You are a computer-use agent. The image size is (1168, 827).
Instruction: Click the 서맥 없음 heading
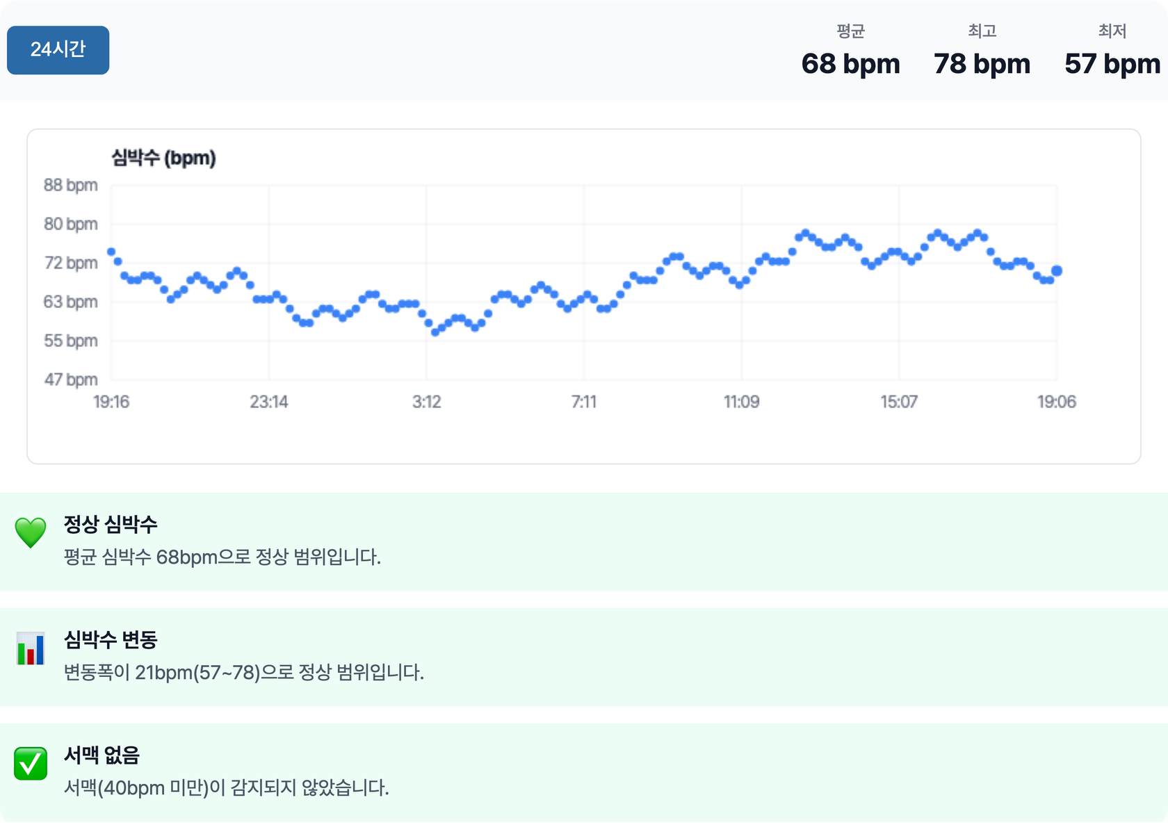coord(102,755)
